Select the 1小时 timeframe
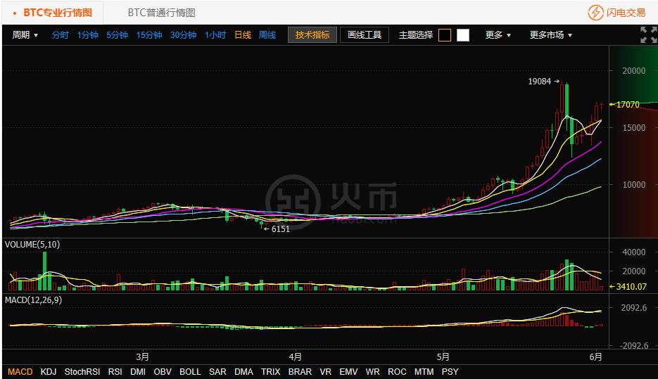The width and height of the screenshot is (658, 379). click(x=215, y=35)
